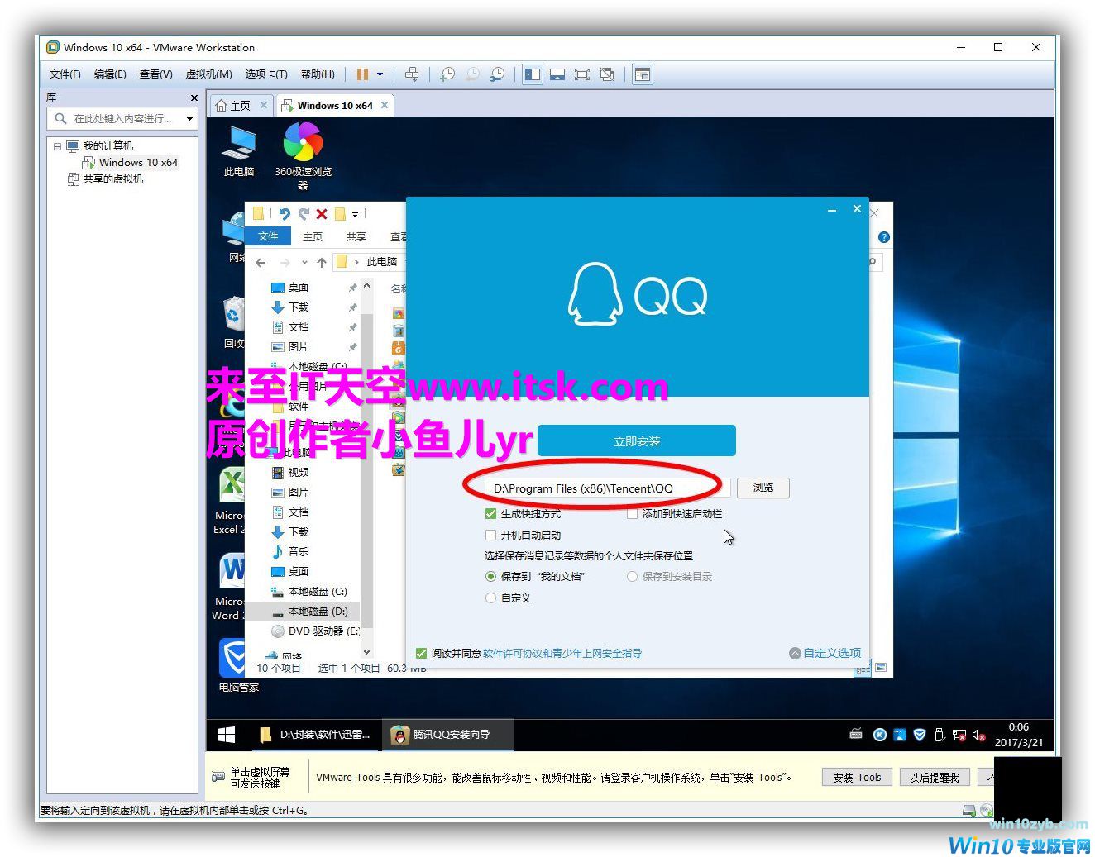
Task: Switch to 腾讯QQ安装向导 taskbar item
Action: (447, 734)
